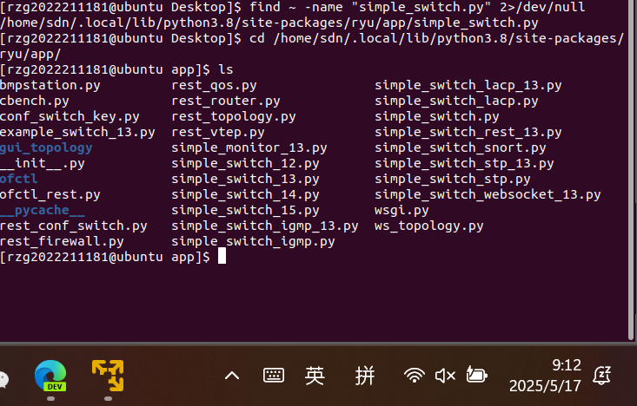Expand the hidden system tray icons chevron
This screenshot has width=637, height=406.
click(x=232, y=376)
